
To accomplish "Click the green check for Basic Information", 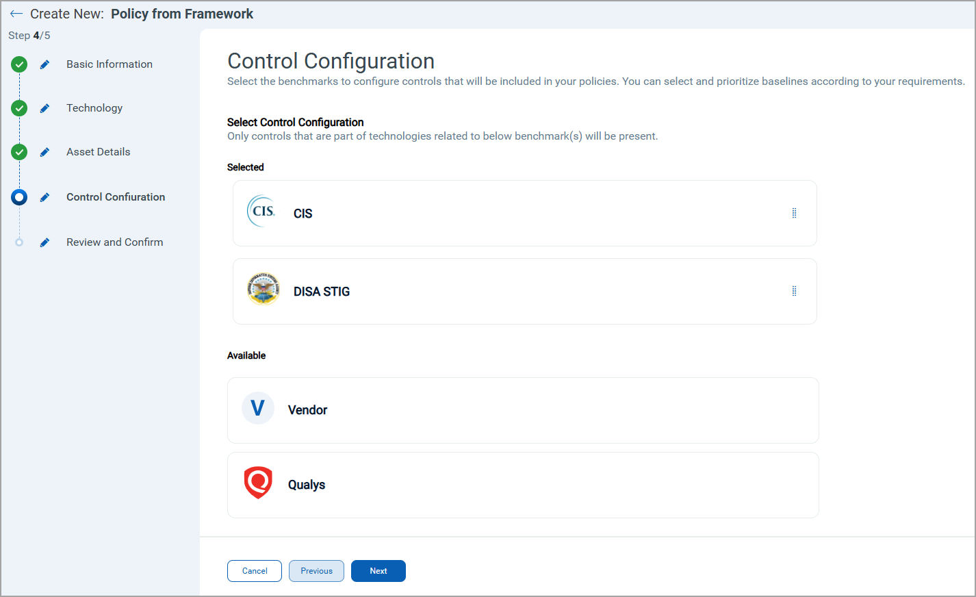I will pyautogui.click(x=19, y=64).
